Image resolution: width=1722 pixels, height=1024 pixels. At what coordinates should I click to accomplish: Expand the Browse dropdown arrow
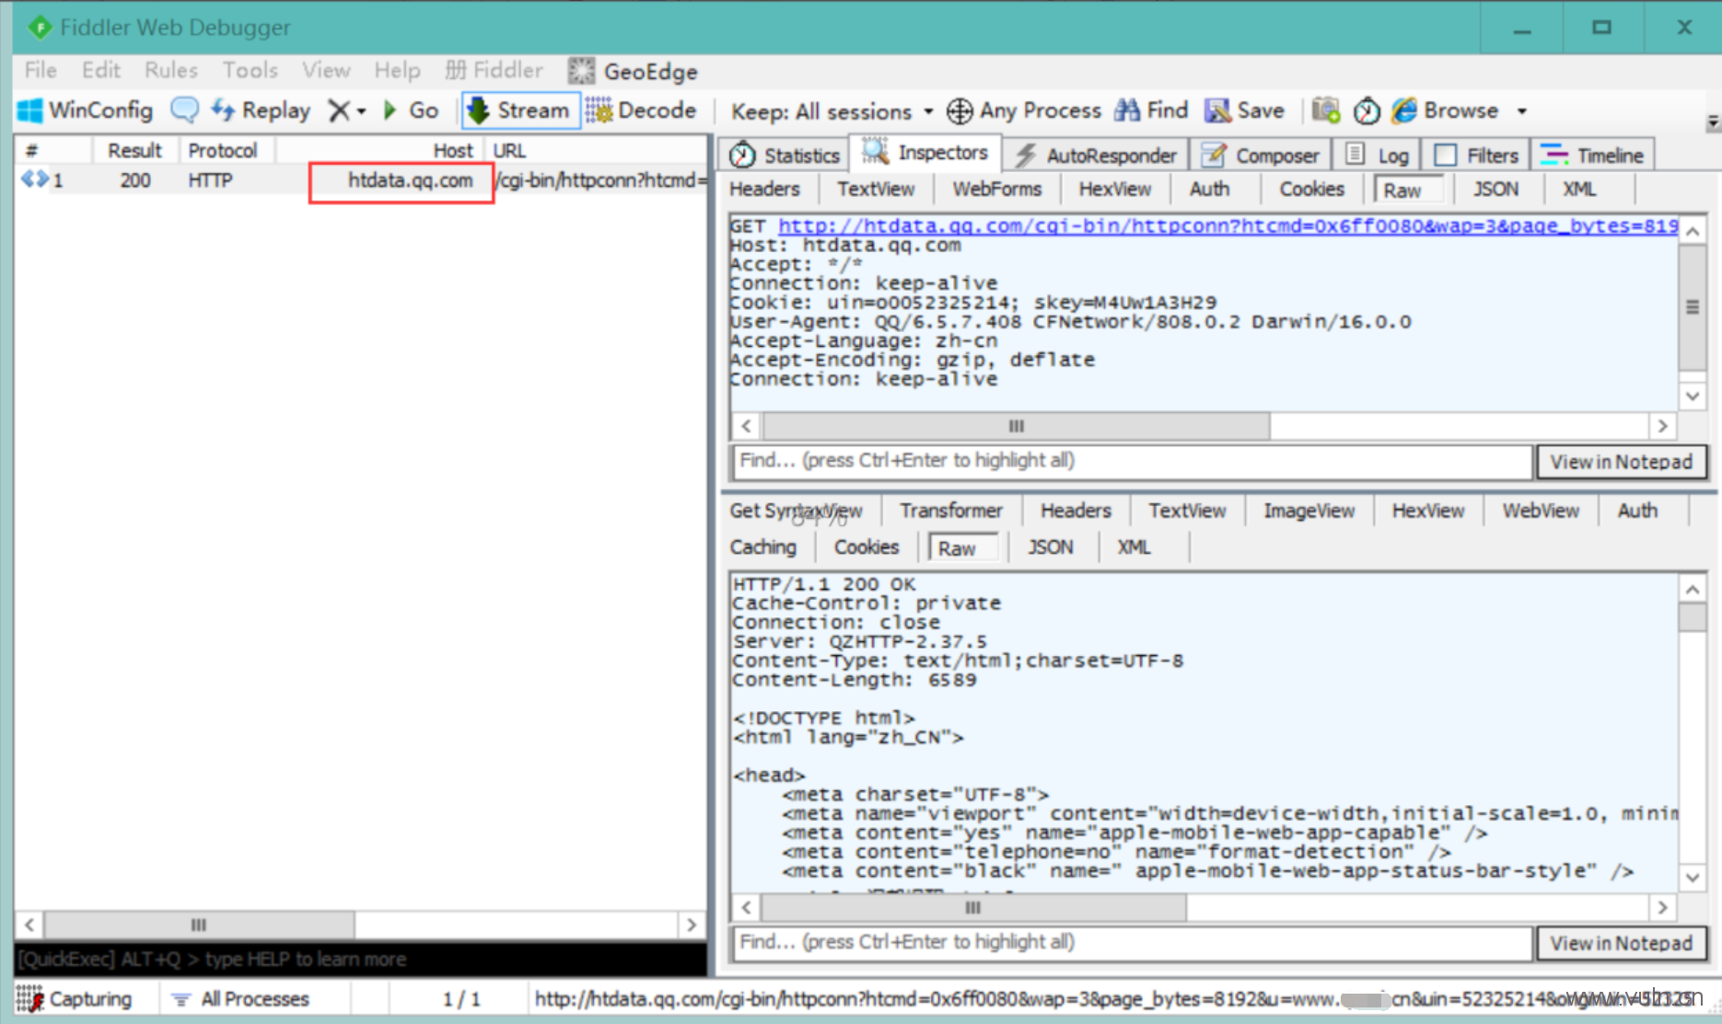(1522, 111)
